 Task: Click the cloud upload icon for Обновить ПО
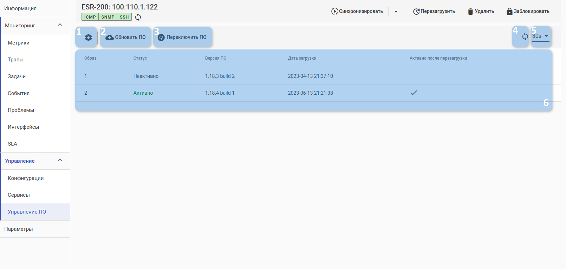tap(110, 38)
